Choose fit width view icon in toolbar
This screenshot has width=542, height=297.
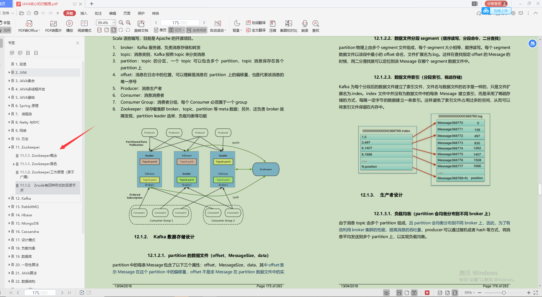click(x=114, y=30)
